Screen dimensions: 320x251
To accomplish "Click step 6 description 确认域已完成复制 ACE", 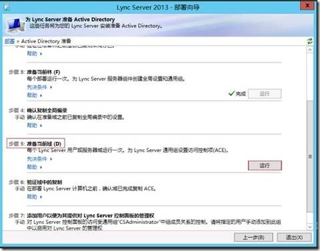I will point(91,188).
